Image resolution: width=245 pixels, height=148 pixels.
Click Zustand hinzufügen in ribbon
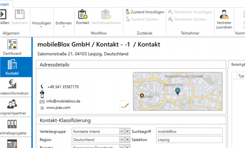145,12
